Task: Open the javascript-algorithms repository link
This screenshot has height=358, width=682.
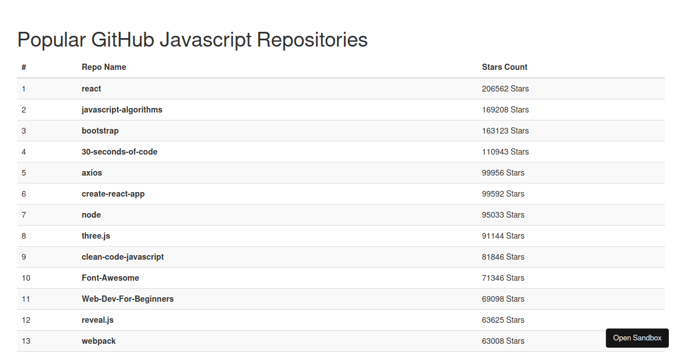Action: point(122,110)
